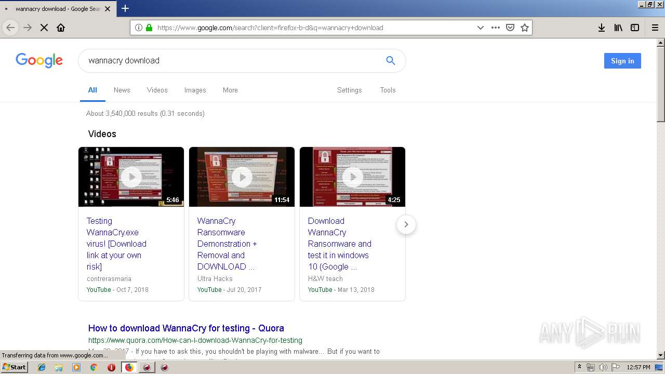Select the All results tab
Image resolution: width=665 pixels, height=374 pixels.
pyautogui.click(x=92, y=90)
